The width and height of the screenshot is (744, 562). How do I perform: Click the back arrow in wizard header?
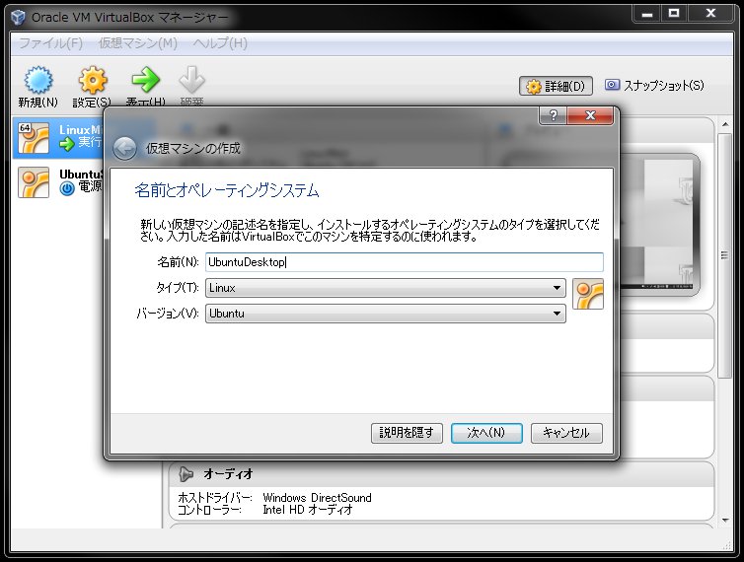124,149
